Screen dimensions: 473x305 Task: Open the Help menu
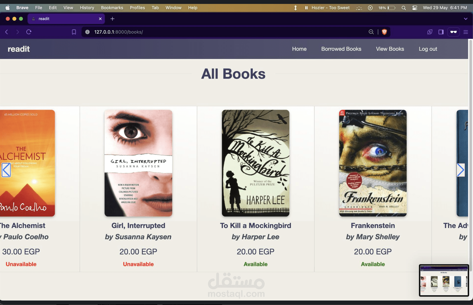pos(193,8)
